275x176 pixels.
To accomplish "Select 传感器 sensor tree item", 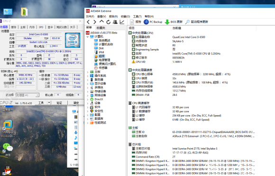I will point(101,68).
